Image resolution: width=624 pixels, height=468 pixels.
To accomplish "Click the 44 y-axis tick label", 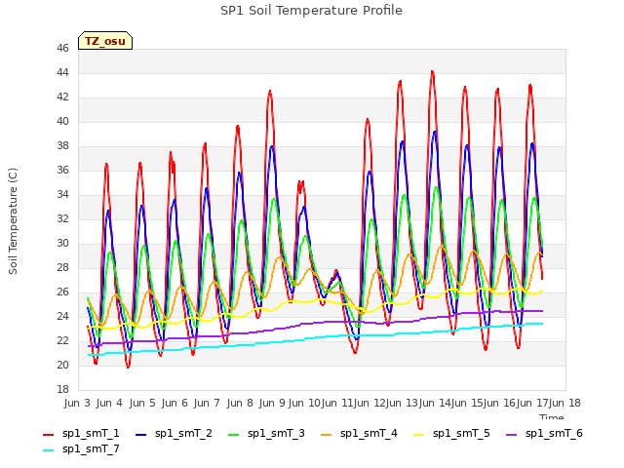I will coord(62,72).
